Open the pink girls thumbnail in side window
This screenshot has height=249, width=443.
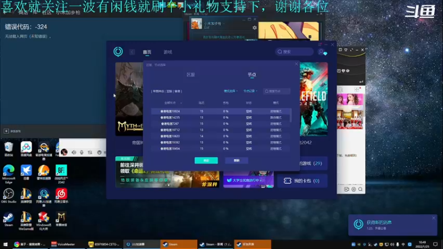coord(350,100)
